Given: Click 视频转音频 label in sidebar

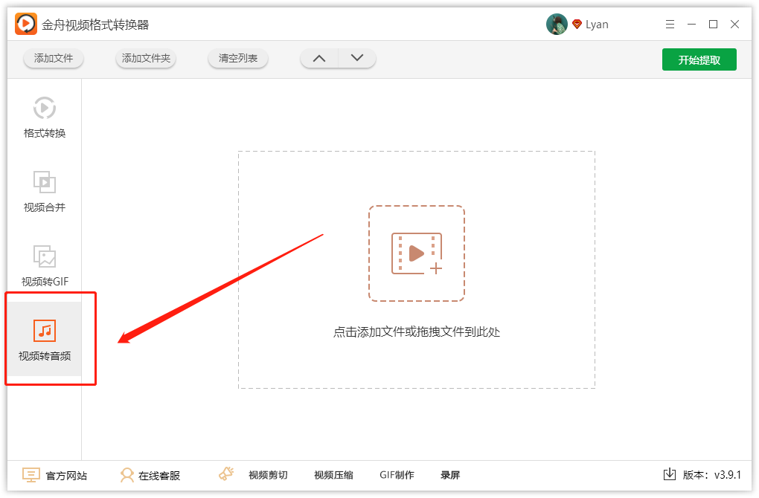Looking at the screenshot, I should (45, 356).
